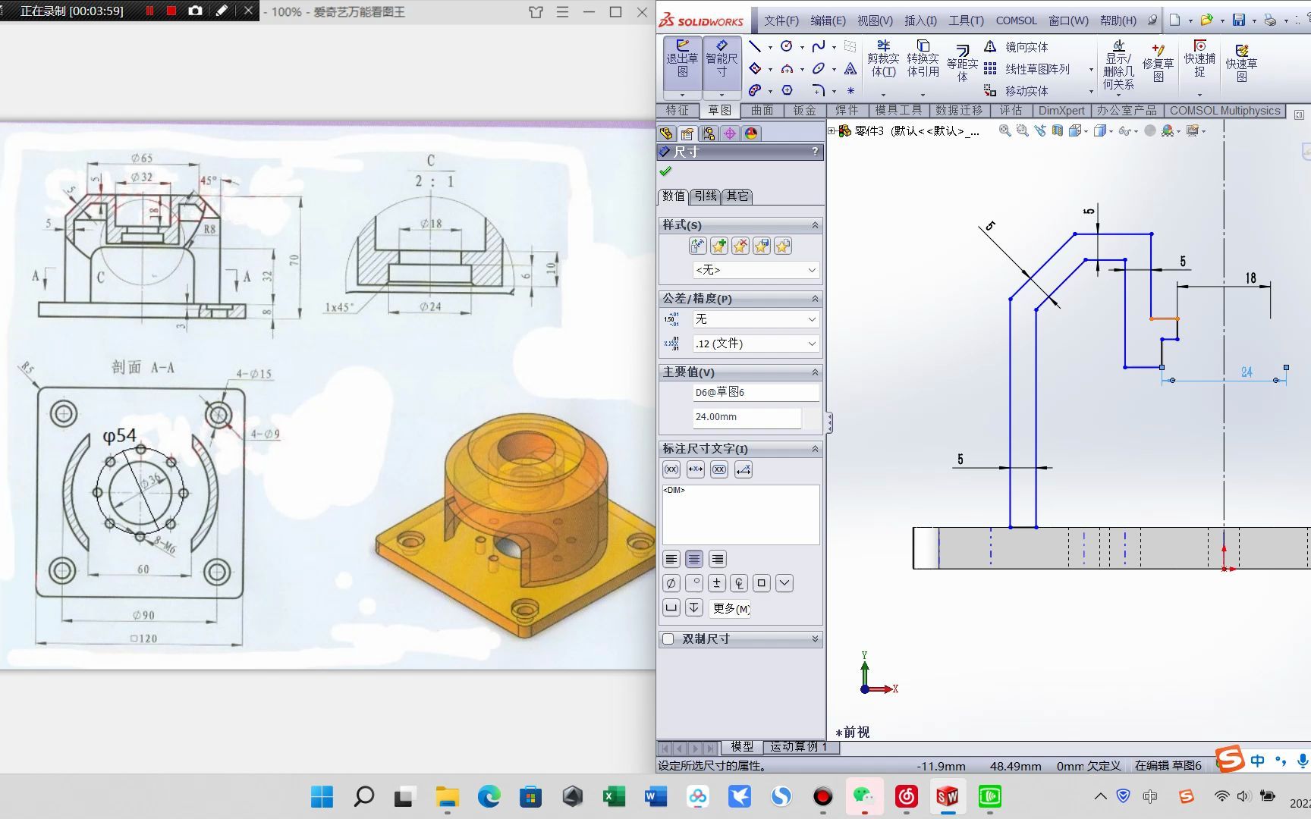Click the 24.00mm dimension value field
This screenshot has width=1311, height=819.
[x=746, y=417]
